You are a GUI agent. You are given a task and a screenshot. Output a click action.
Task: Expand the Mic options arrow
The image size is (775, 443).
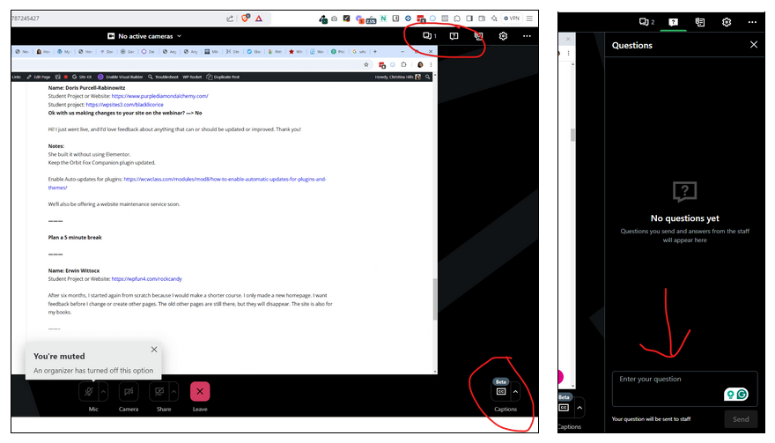pos(104,391)
